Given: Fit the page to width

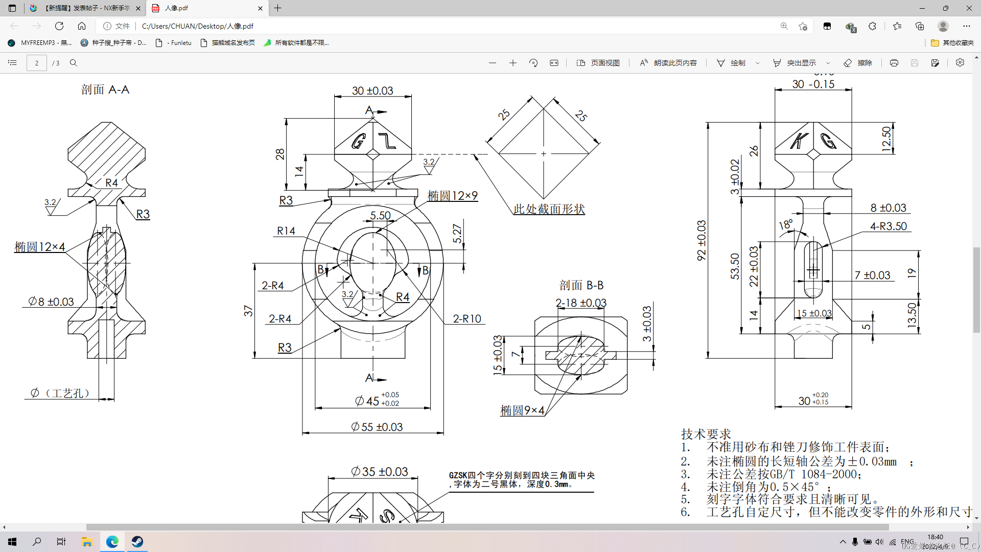Looking at the screenshot, I should 554,63.
